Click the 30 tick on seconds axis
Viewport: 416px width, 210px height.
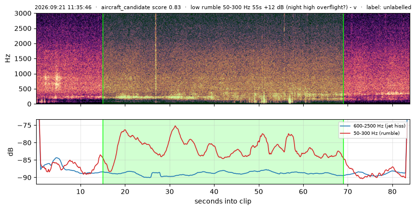pos(170,191)
